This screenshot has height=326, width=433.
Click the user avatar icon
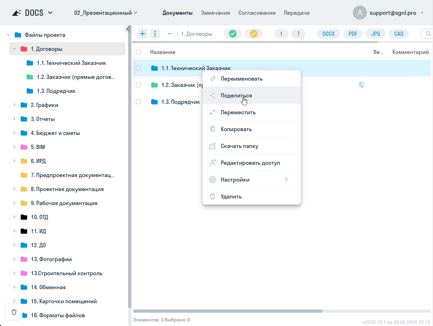(359, 13)
